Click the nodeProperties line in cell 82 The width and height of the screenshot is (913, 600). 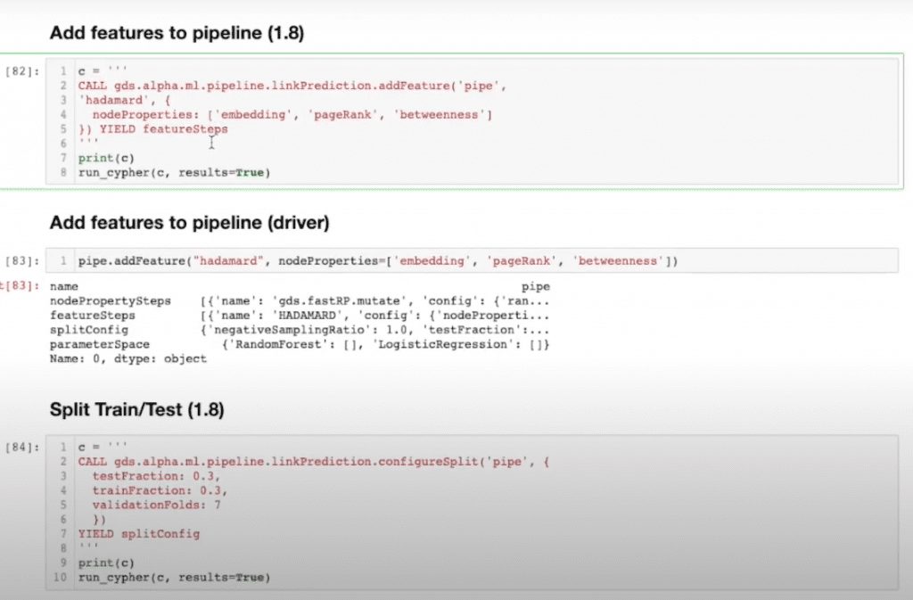(292, 115)
